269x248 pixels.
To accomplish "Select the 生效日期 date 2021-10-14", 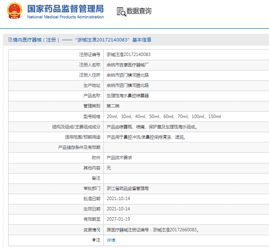I will tap(118, 209).
